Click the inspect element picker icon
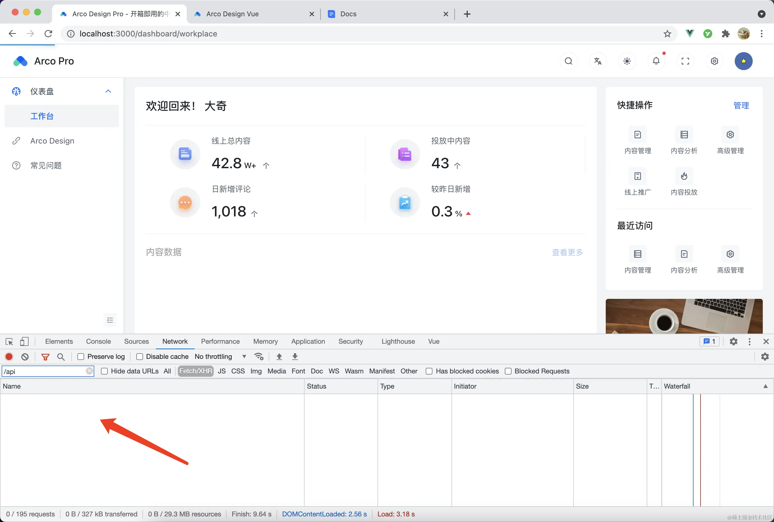 point(9,341)
